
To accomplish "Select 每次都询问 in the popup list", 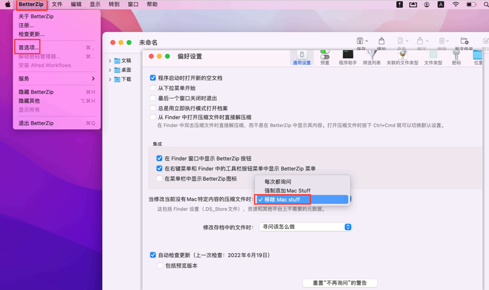I will click(277, 182).
